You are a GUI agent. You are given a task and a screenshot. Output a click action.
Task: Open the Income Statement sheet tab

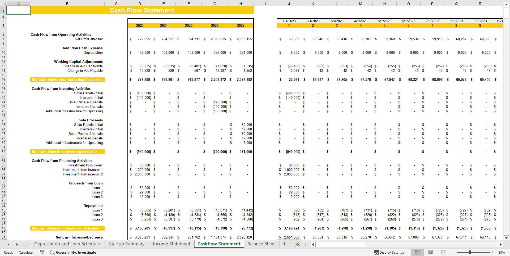pos(171,244)
